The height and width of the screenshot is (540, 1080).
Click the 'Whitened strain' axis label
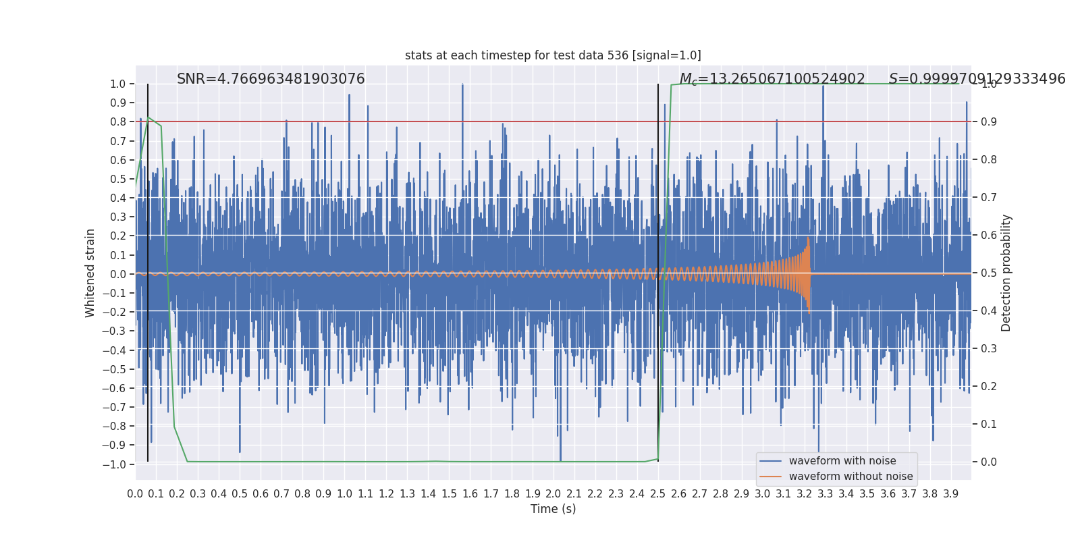pyautogui.click(x=90, y=273)
